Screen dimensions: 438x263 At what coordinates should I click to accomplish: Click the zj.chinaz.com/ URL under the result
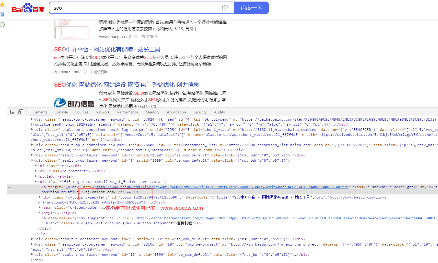pyautogui.click(x=67, y=72)
